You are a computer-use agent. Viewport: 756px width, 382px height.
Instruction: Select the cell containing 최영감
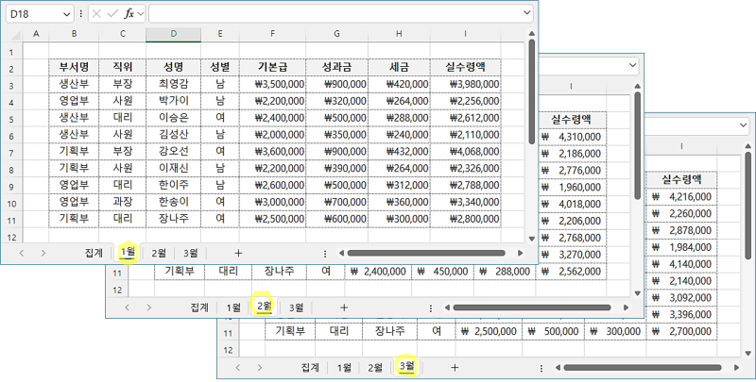(173, 84)
